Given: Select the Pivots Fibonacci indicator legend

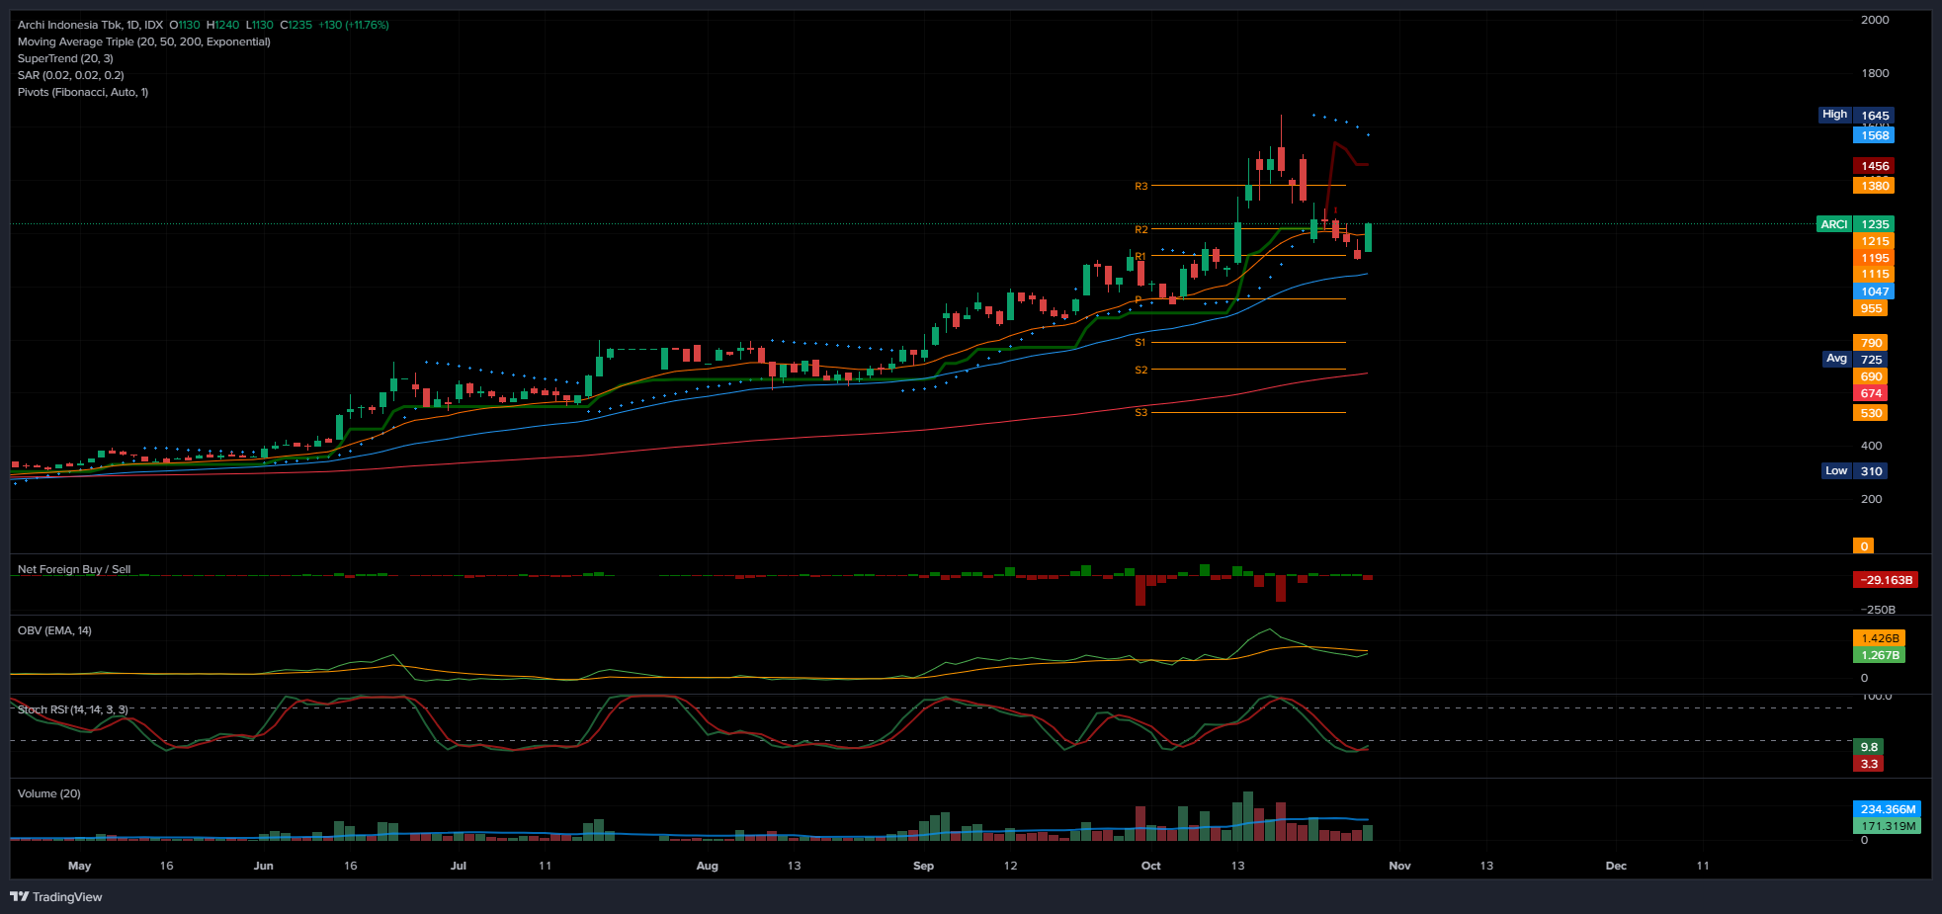Looking at the screenshot, I should (x=83, y=92).
